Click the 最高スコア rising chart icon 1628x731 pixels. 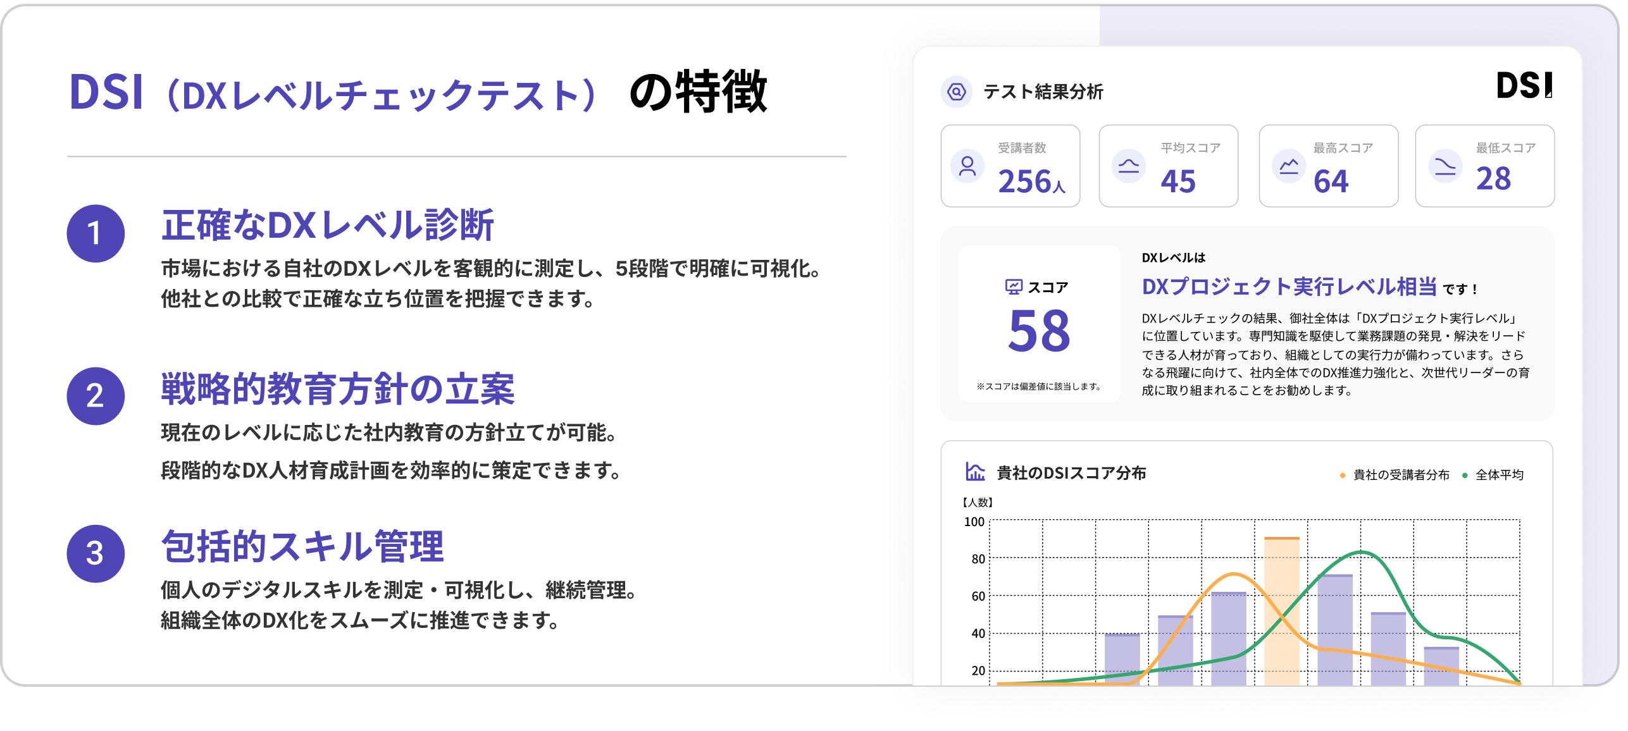(1289, 166)
